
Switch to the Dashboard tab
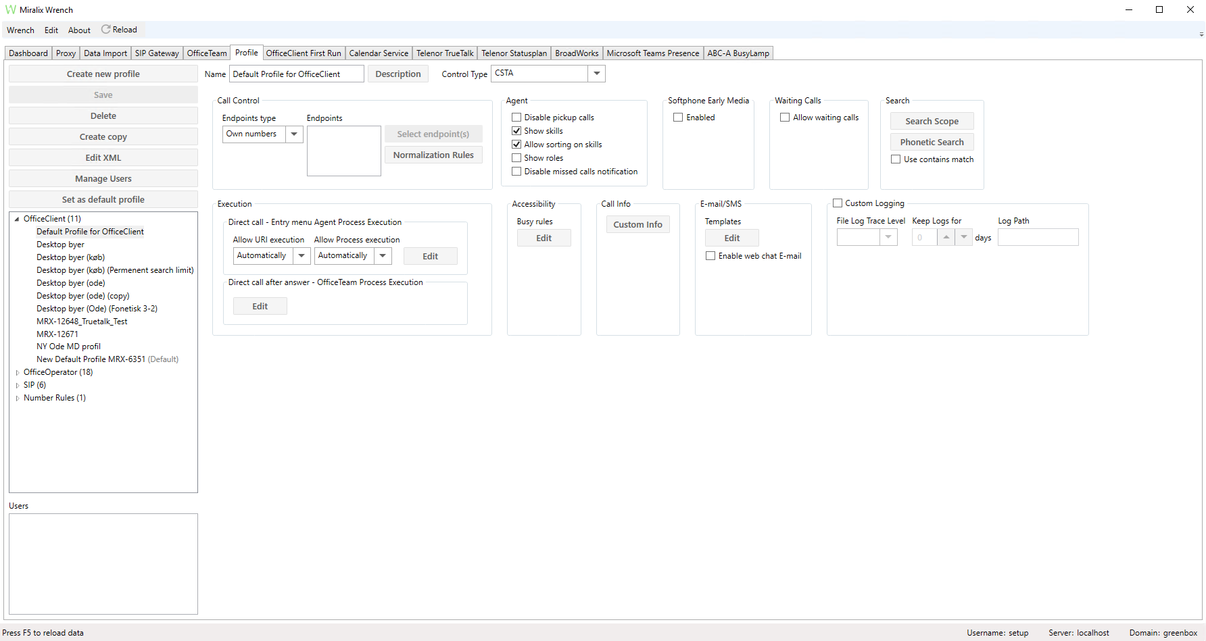28,53
